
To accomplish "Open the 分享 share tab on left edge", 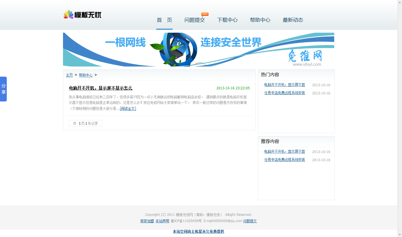I will click(3, 89).
